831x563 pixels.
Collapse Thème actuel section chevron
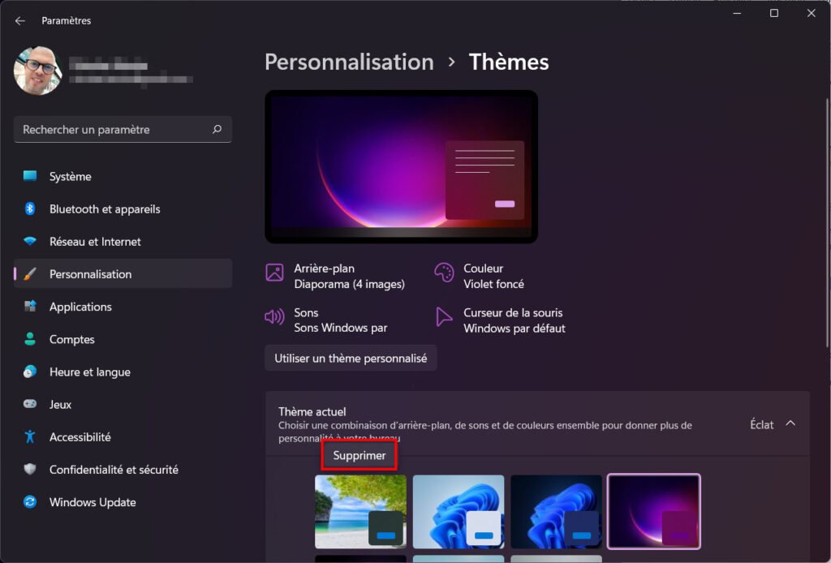click(x=790, y=423)
